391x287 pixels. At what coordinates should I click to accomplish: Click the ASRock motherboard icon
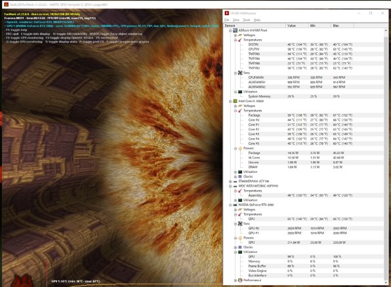tap(235, 30)
